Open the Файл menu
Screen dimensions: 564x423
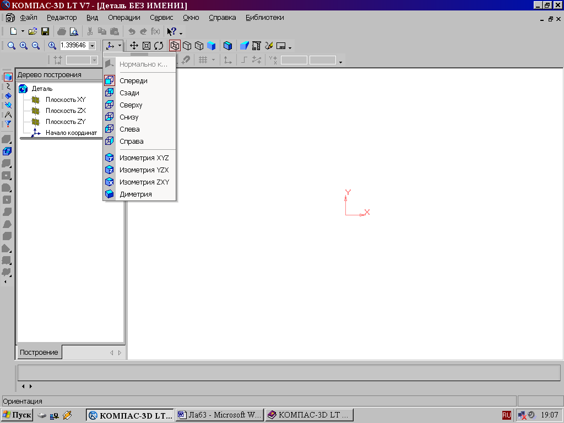coord(29,18)
